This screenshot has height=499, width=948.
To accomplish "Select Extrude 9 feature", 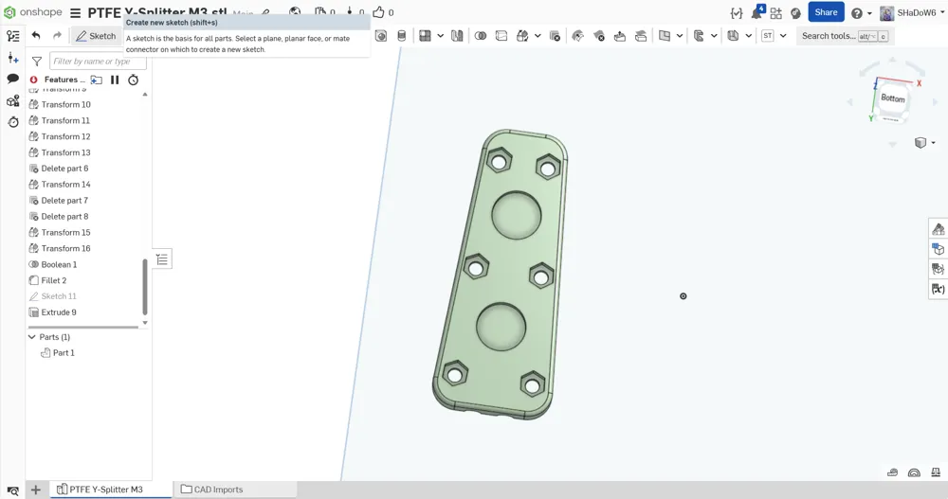I will [x=59, y=312].
